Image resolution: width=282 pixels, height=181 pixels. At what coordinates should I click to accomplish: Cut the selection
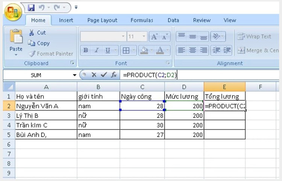37,33
